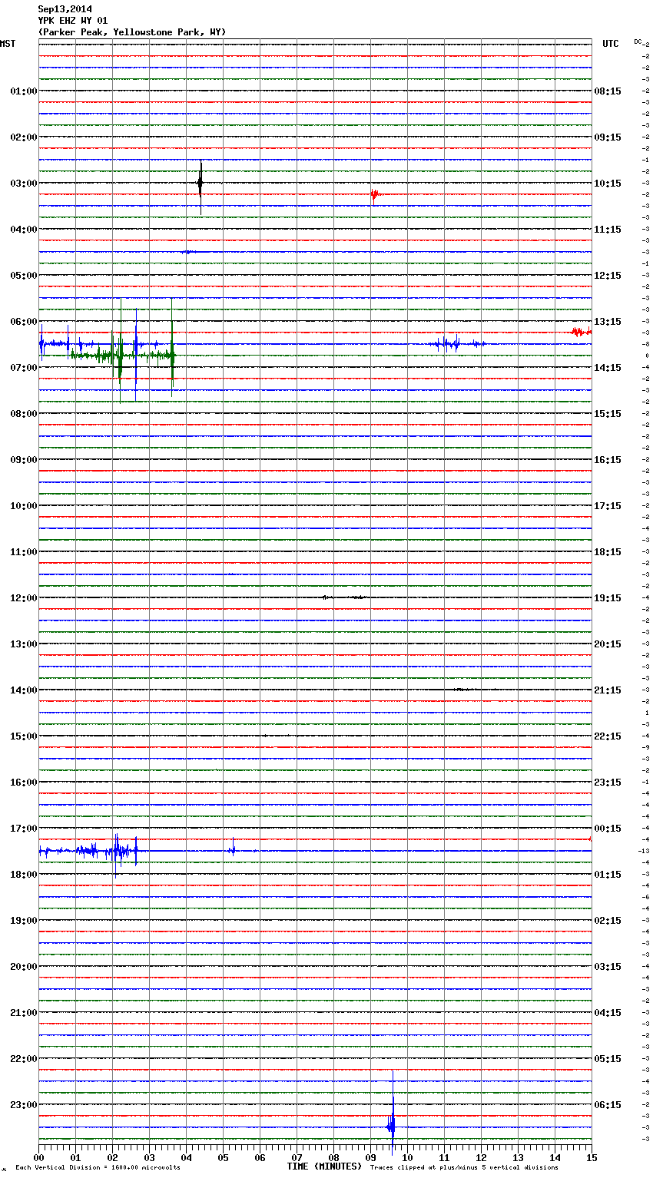Click the '-6' DC offset value
Screen dimensions: 653x1178
click(646, 897)
